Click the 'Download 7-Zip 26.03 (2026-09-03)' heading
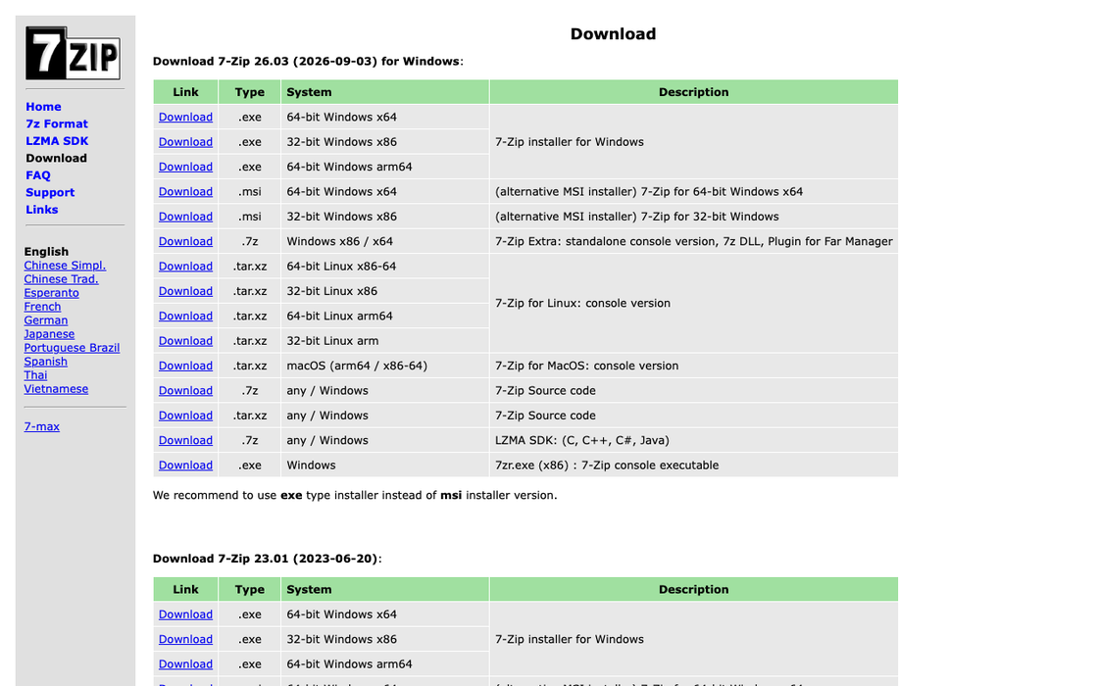This screenshot has height=686, width=1098. tap(308, 61)
